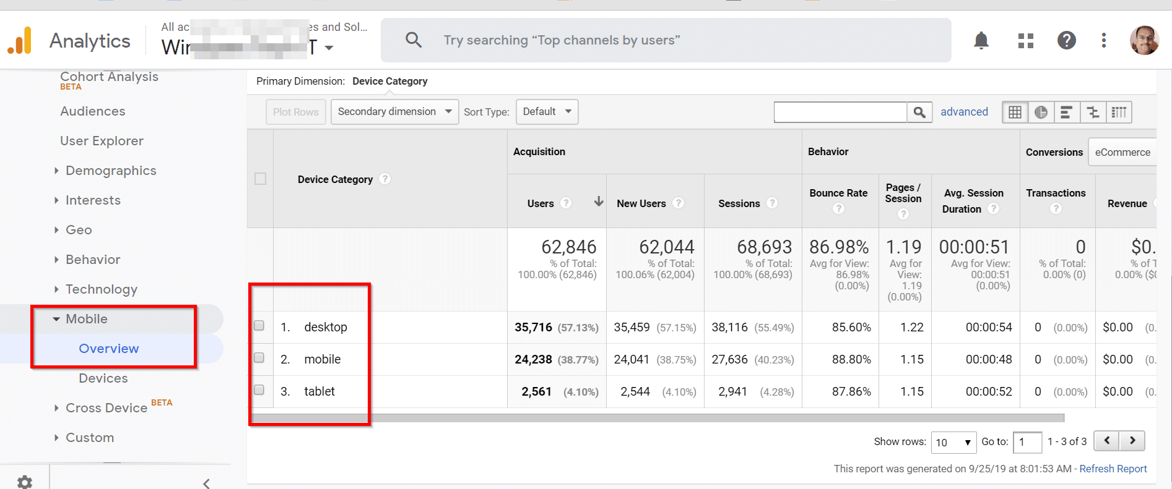This screenshot has width=1172, height=489.
Task: Open User Explorer report
Action: click(x=102, y=141)
